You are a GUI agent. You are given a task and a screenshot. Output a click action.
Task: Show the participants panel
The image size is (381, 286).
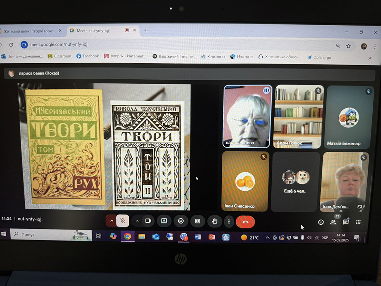tap(333, 222)
